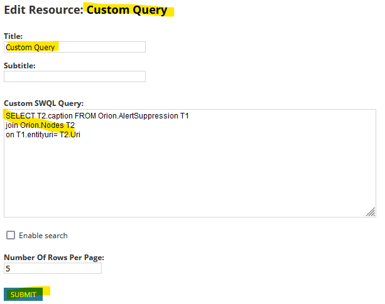Click inside Number Of Rows Per Page field
Screen dimensions: 385x304
pyautogui.click(x=53, y=268)
